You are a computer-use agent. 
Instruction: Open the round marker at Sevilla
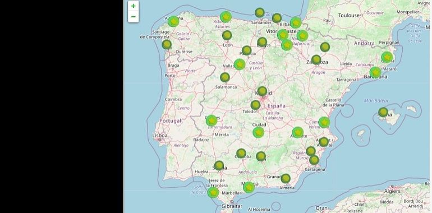tap(219, 165)
